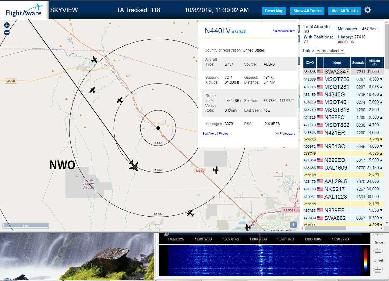The image size is (389, 281).
Task: Click US flag in AAL2945 row
Action: click(320, 182)
